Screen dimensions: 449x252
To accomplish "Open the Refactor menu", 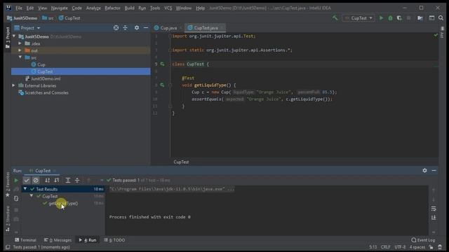I will 112,8.
